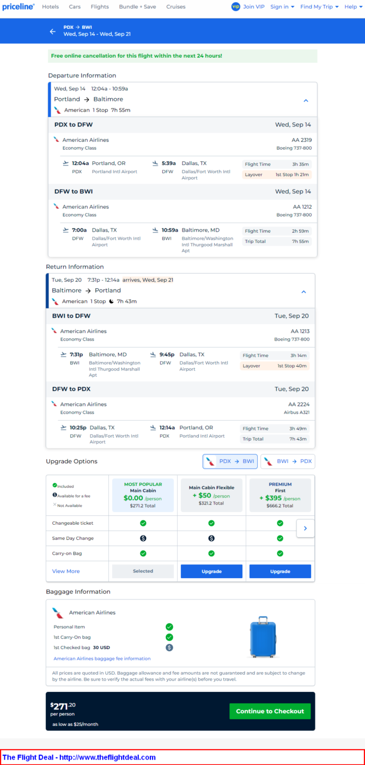Click Join VIP link
The height and width of the screenshot is (765, 365).
[254, 7]
